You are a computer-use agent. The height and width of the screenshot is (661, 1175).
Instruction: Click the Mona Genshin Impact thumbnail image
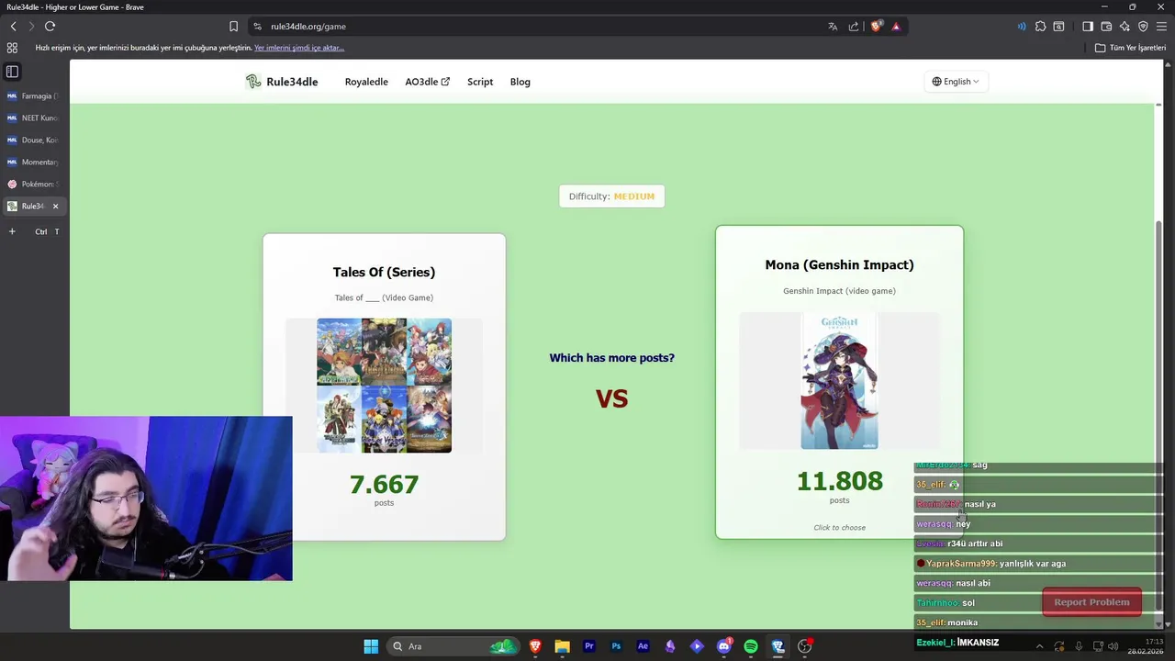click(x=839, y=381)
